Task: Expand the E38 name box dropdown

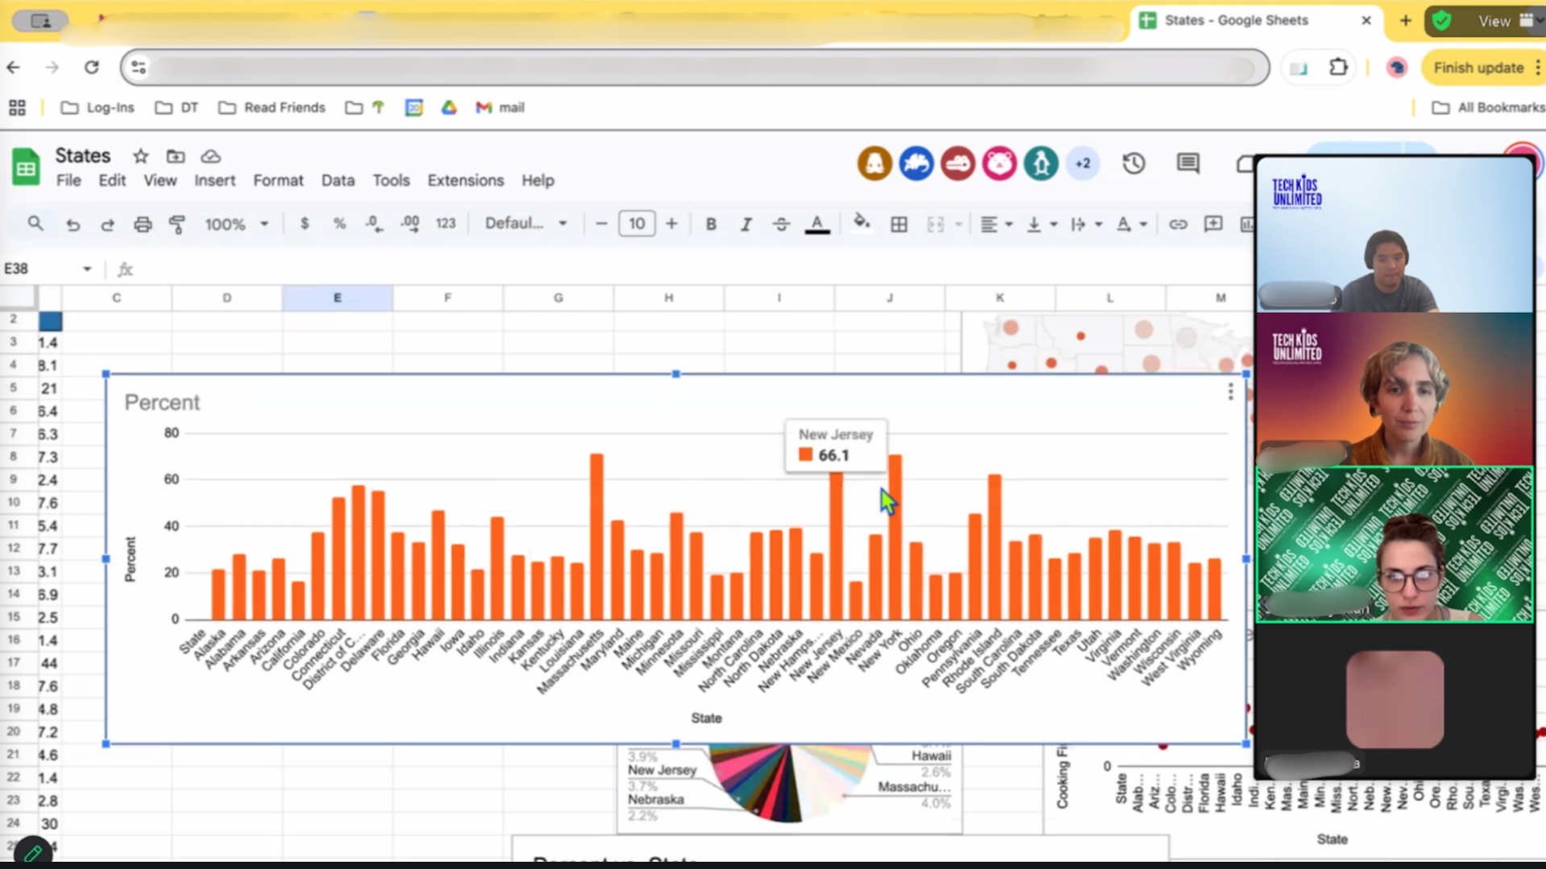Action: 87,269
